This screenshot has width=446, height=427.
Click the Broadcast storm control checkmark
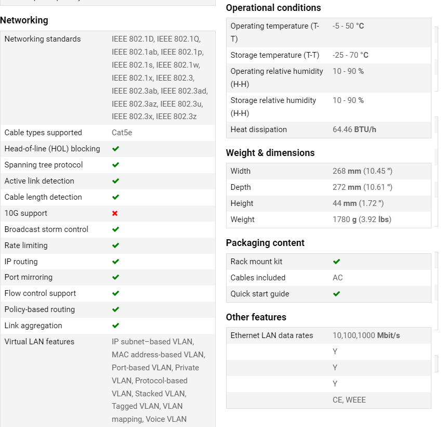115,229
